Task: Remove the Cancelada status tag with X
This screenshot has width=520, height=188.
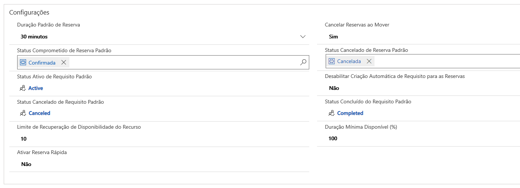Action: click(x=369, y=61)
